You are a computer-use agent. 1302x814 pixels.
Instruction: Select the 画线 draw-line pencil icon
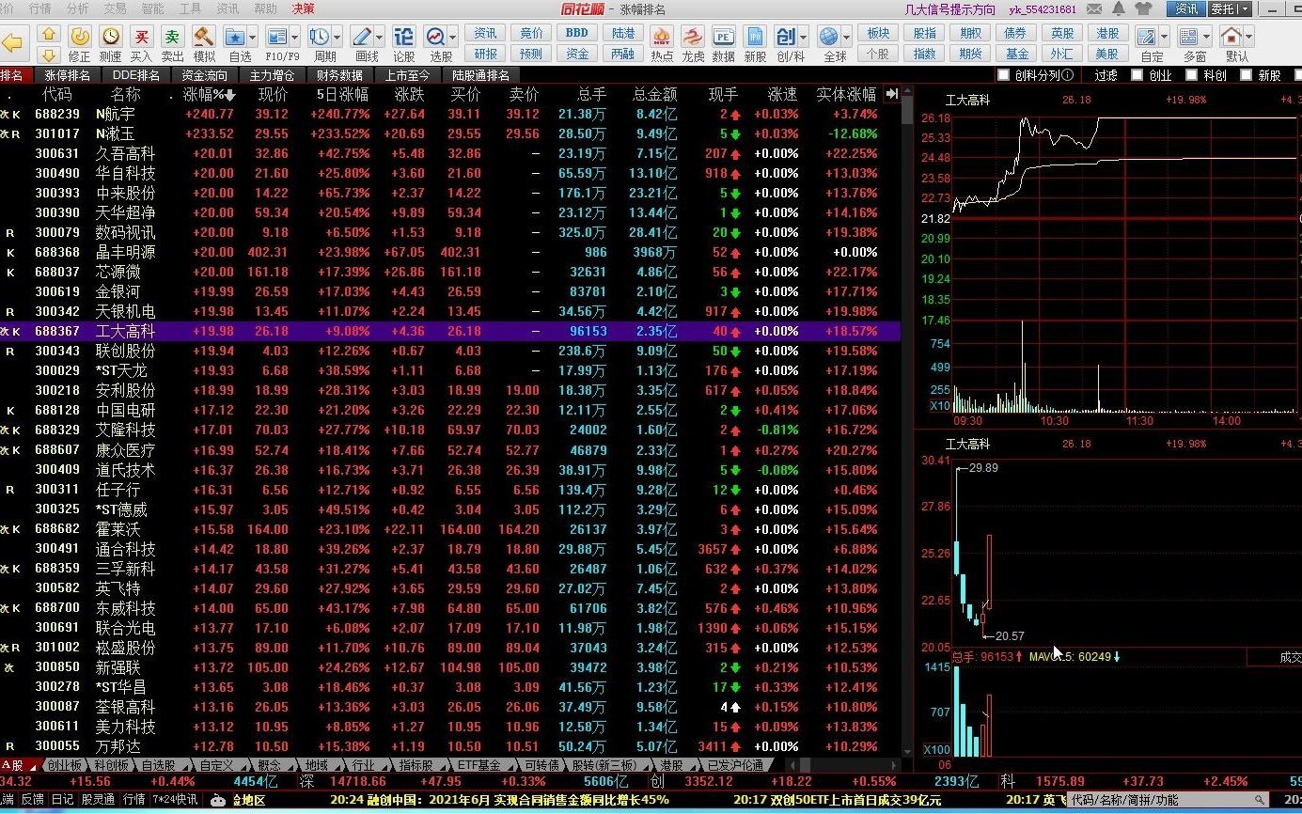click(362, 37)
